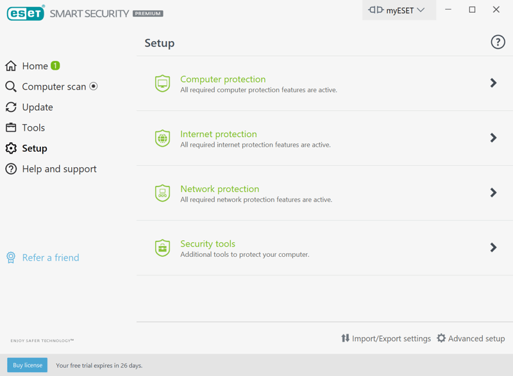The image size is (513, 376).
Task: Maximize the ESET window
Action: click(x=472, y=10)
